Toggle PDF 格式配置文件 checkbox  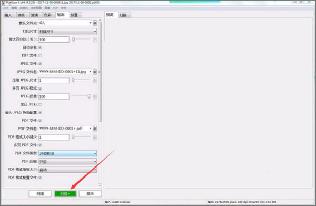(x=40, y=178)
